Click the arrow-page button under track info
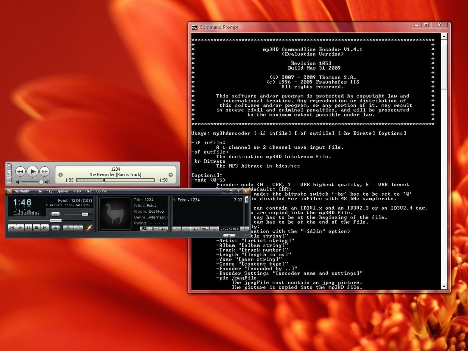The width and height of the screenshot is (468, 351). pos(154,229)
